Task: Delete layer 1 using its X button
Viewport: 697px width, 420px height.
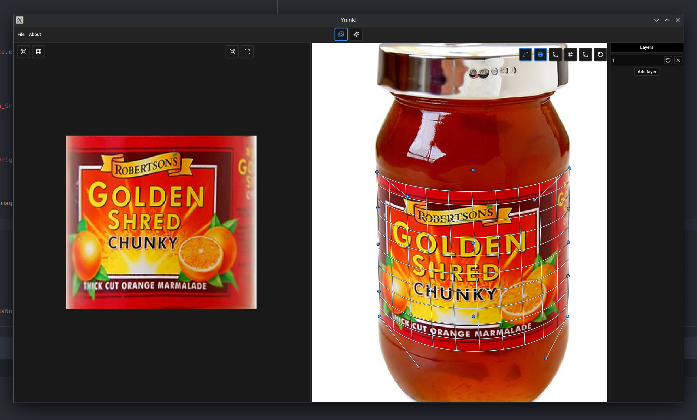Action: [678, 60]
